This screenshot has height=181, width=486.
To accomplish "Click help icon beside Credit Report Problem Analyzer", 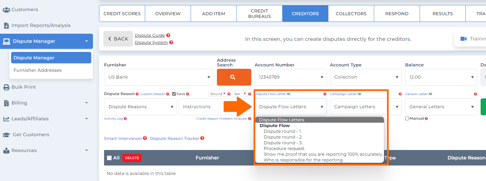I will pyautogui.click(x=250, y=119).
